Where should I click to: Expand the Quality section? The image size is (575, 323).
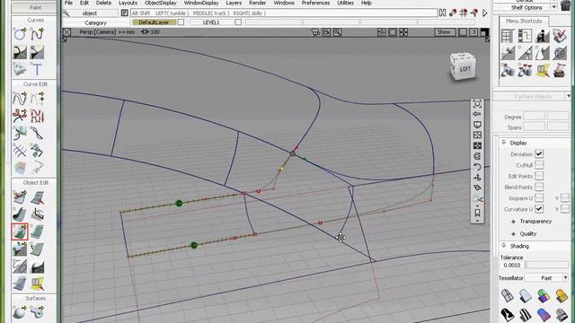pyautogui.click(x=513, y=234)
